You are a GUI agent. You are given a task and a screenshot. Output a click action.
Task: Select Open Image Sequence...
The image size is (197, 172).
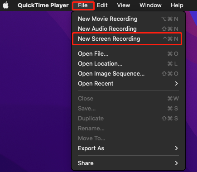tap(128, 74)
